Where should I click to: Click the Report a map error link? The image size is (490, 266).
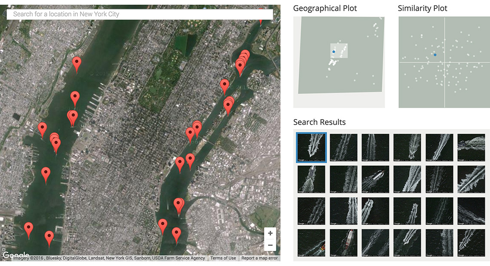259,258
